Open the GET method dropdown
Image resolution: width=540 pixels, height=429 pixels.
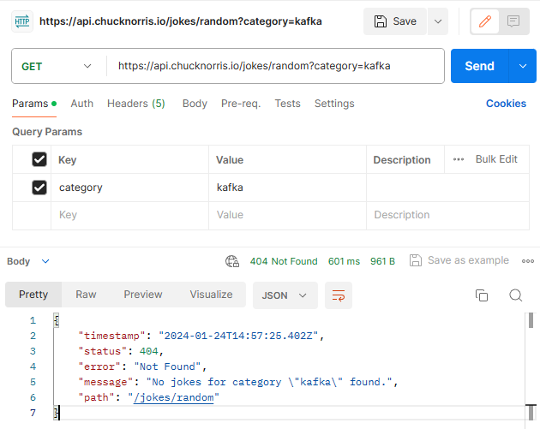click(x=56, y=66)
